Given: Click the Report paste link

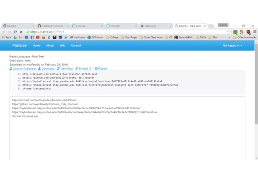Looking at the screenshot, I should [101, 69].
